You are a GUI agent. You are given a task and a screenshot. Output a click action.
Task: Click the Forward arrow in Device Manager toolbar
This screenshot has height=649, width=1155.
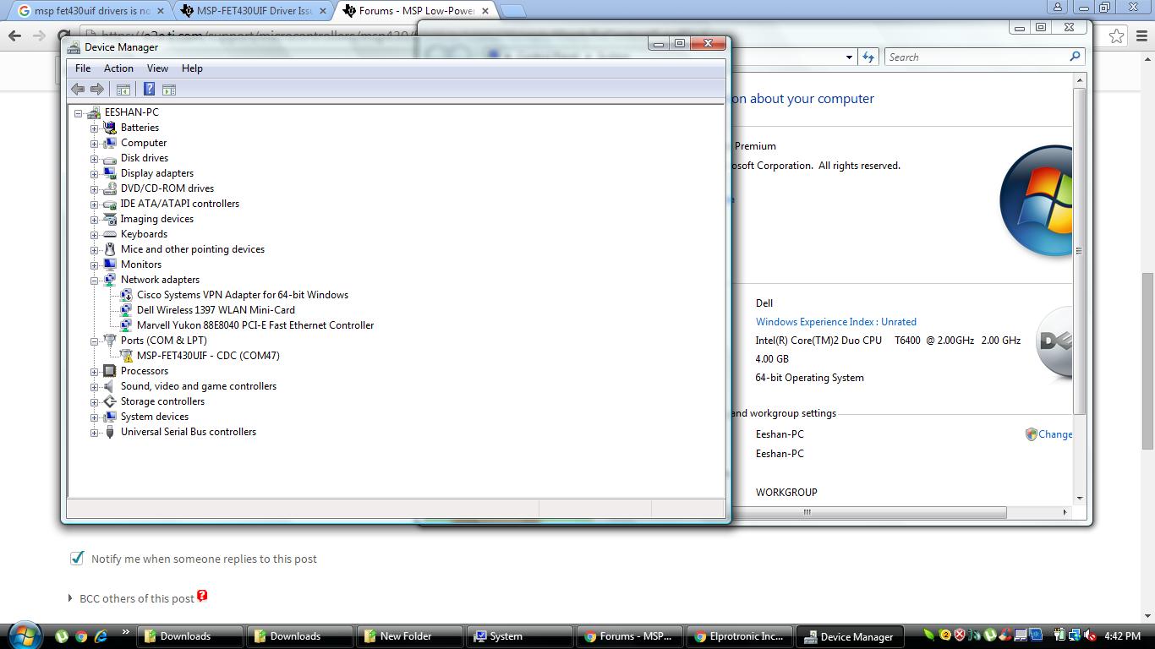coord(97,89)
